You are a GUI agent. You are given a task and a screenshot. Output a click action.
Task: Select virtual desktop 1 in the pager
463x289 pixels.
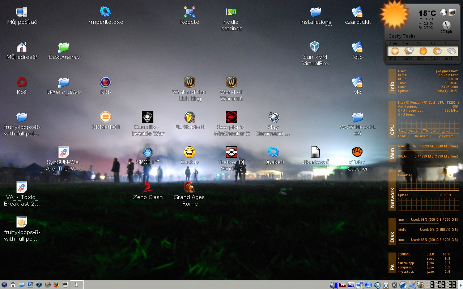76,285
